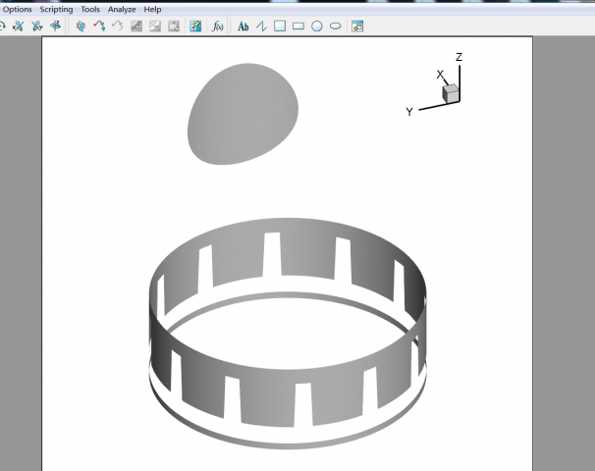This screenshot has width=595, height=471.
Task: Select the streamtrace placement tool
Action: (x=99, y=26)
